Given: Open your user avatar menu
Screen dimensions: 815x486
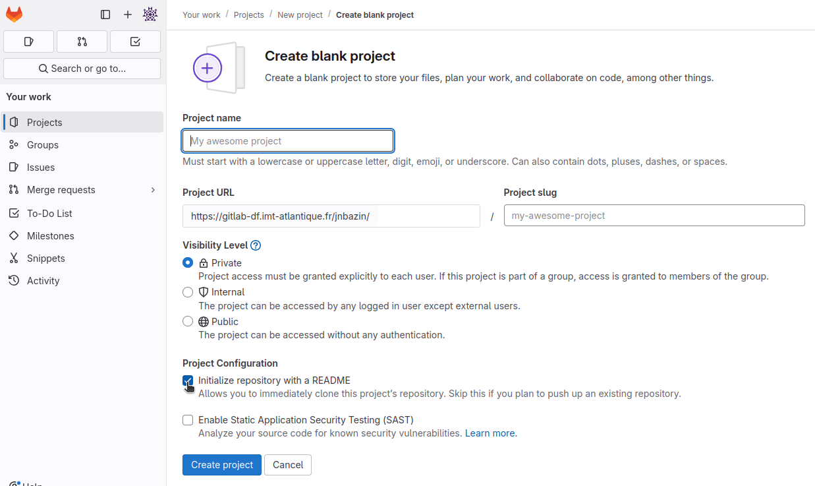Looking at the screenshot, I should click(x=150, y=14).
